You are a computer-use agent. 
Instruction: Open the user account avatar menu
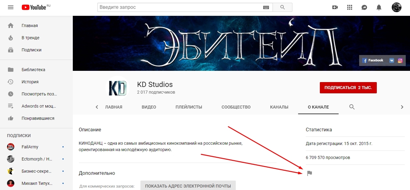pos(396,7)
